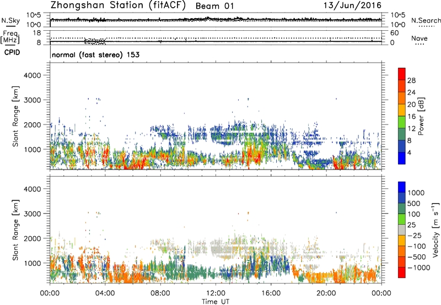The height and width of the screenshot is (305, 441).
Task: Click the "-1000" label on the velocity scale
Action: pos(419,268)
